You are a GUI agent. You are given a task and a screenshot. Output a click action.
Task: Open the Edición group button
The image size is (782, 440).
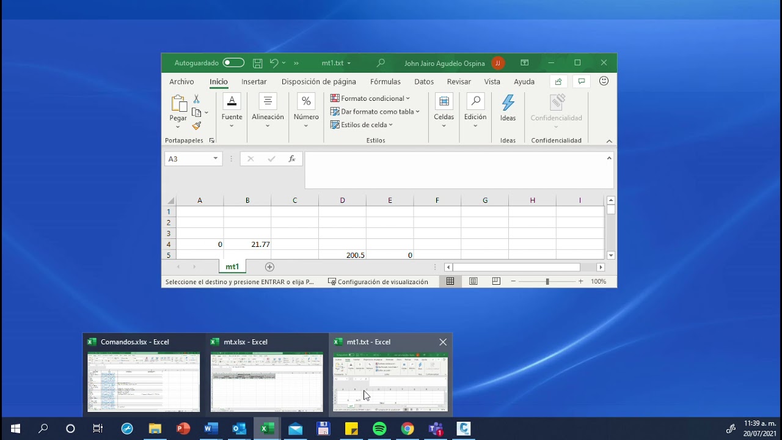click(x=475, y=111)
